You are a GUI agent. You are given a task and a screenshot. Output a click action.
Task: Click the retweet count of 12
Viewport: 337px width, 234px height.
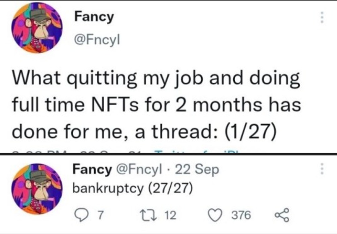pyautogui.click(x=170, y=215)
